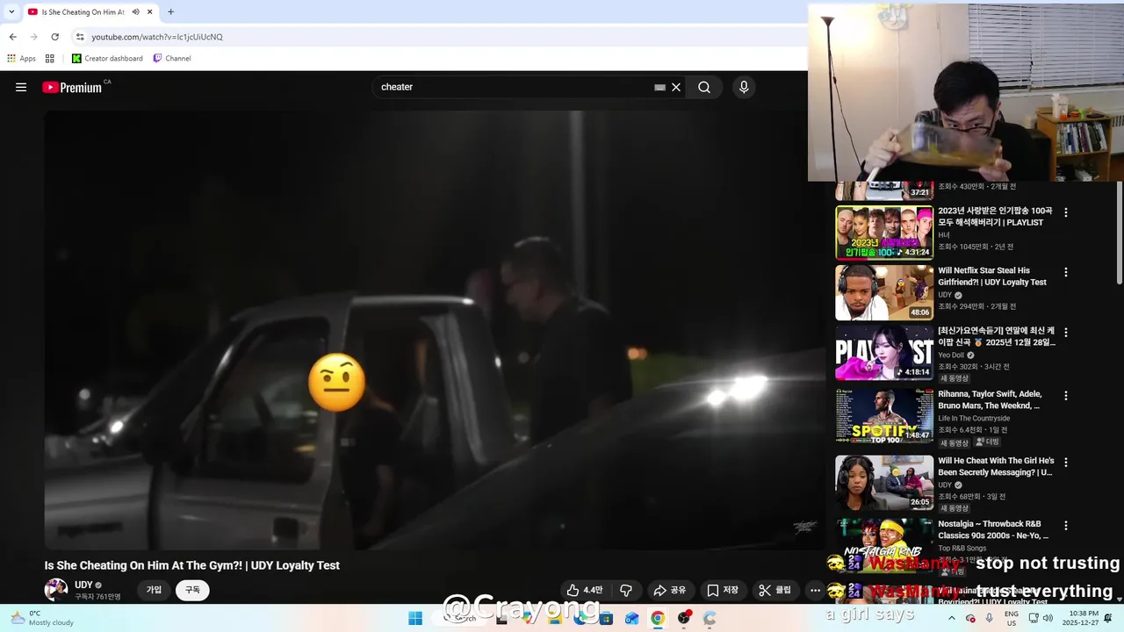The width and height of the screenshot is (1124, 632).
Task: Open Rihanna, Taylor Swift, Adele Spotify thumbnail
Action: tap(884, 416)
